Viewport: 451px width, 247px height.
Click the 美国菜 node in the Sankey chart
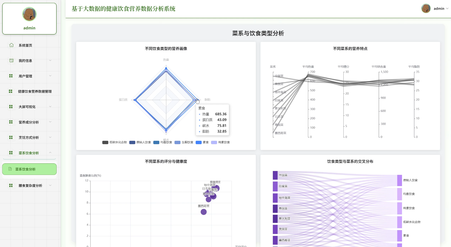click(275, 229)
